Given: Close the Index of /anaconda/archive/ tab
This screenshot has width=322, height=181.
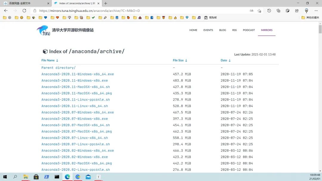Looking at the screenshot, I should (98, 3).
